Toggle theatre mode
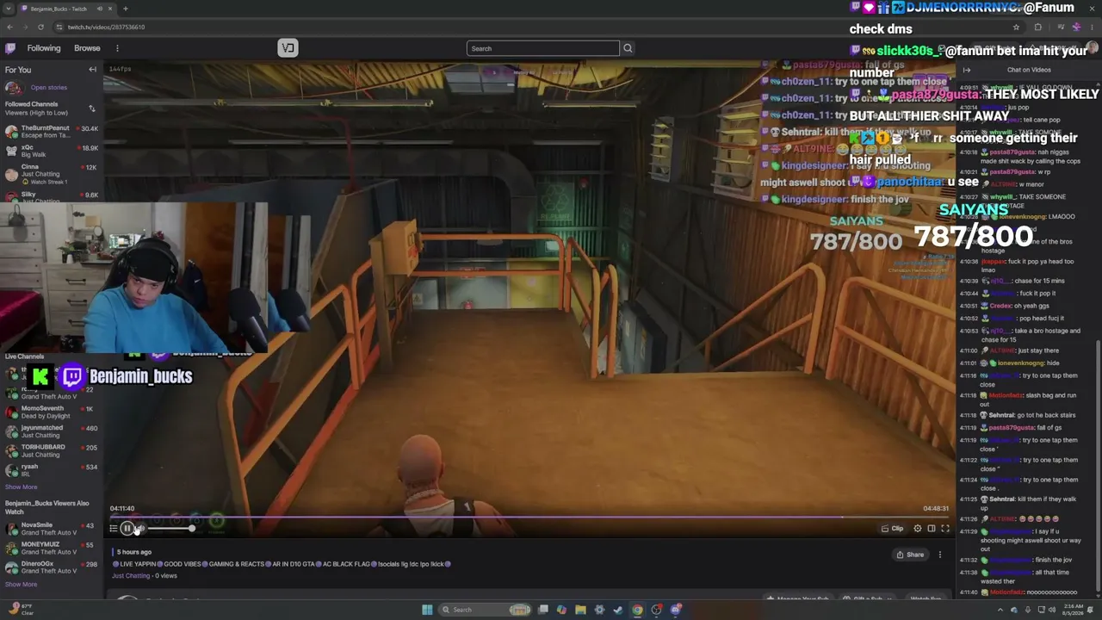 [x=932, y=529]
